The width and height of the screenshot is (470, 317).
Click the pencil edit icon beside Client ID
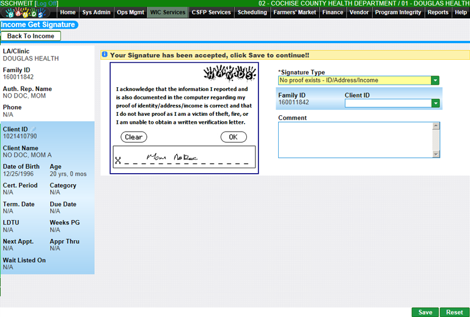click(34, 129)
